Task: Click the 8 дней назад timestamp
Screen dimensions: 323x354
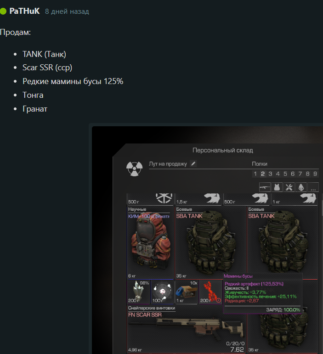Action: pyautogui.click(x=67, y=11)
